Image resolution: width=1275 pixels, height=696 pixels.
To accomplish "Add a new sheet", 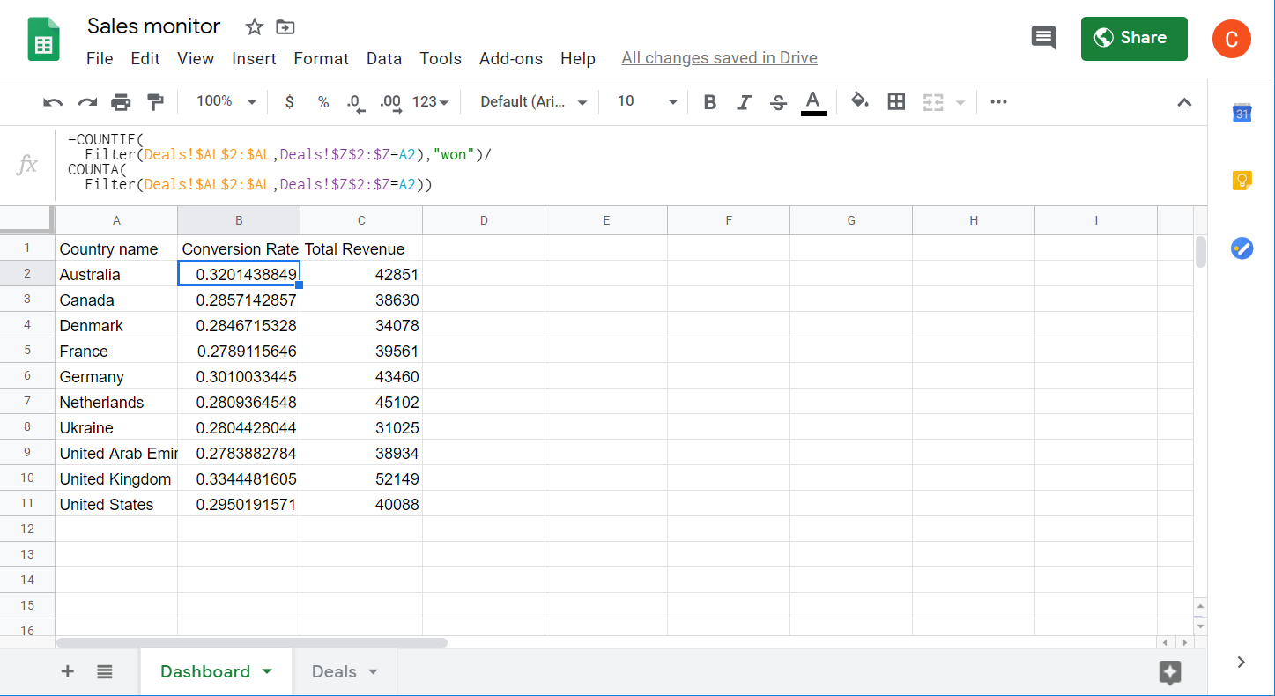I will coord(67,671).
